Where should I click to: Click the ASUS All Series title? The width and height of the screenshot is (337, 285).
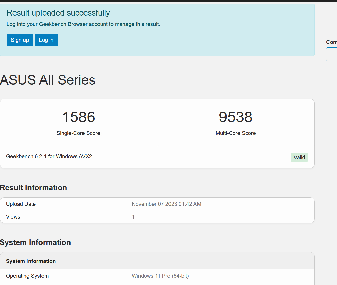tap(48, 80)
